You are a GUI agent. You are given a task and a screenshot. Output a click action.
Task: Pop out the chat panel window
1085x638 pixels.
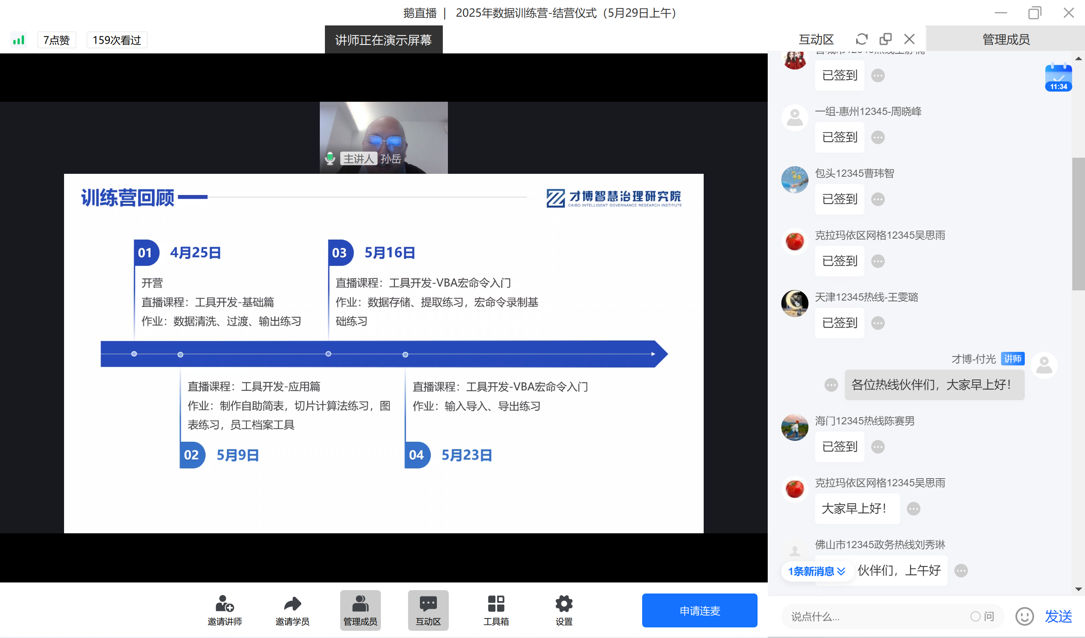click(x=885, y=39)
